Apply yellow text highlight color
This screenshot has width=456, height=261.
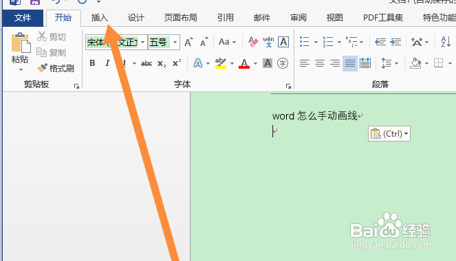(221, 63)
